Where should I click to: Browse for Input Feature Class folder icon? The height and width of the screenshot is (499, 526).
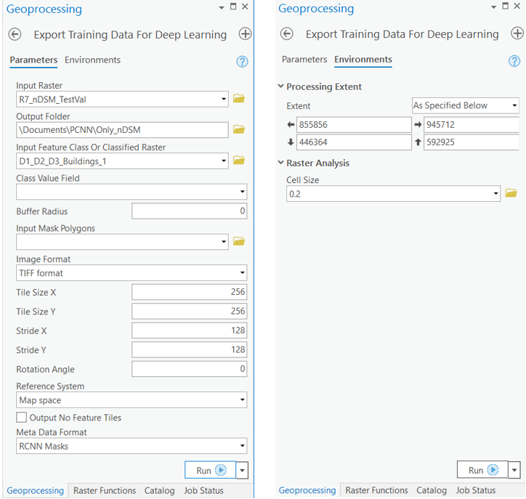tap(239, 161)
